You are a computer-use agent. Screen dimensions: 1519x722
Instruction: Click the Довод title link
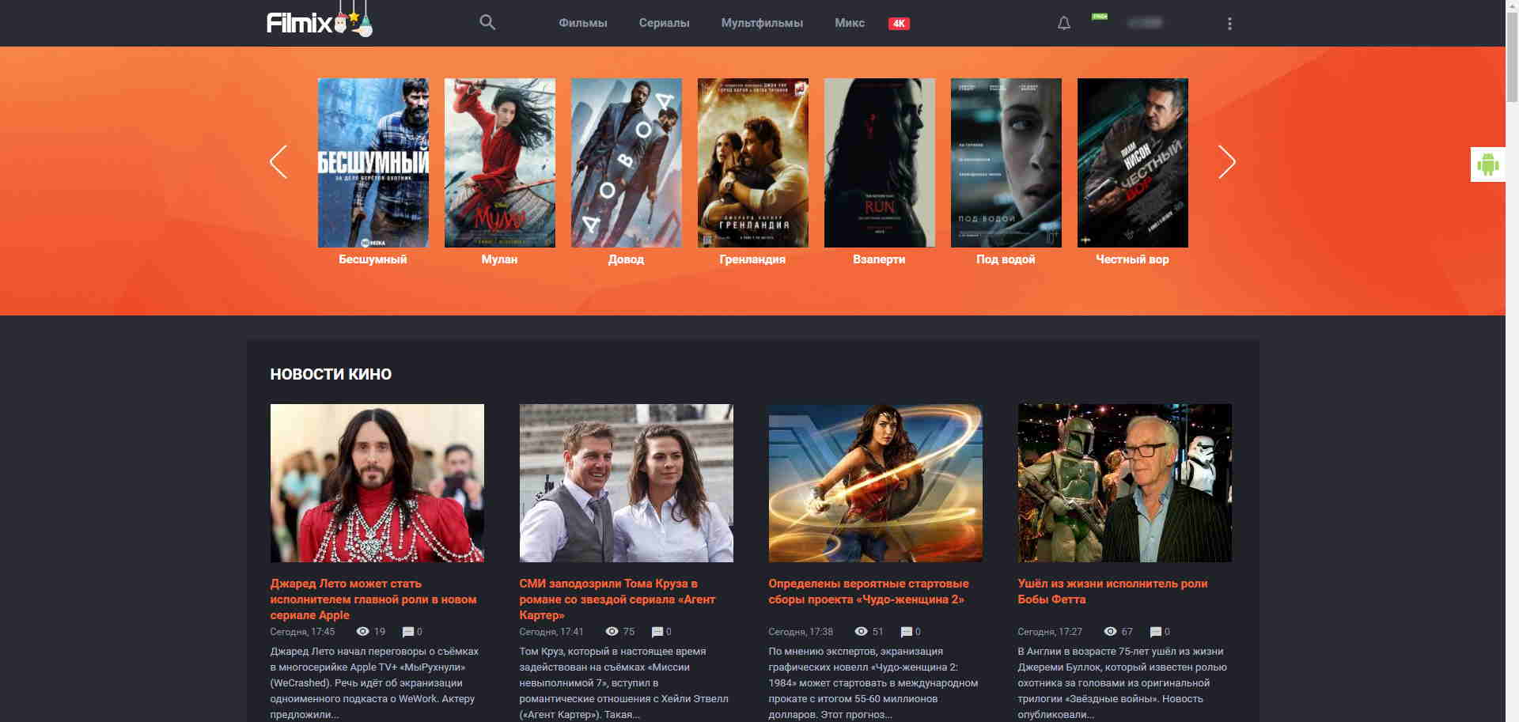tap(626, 259)
